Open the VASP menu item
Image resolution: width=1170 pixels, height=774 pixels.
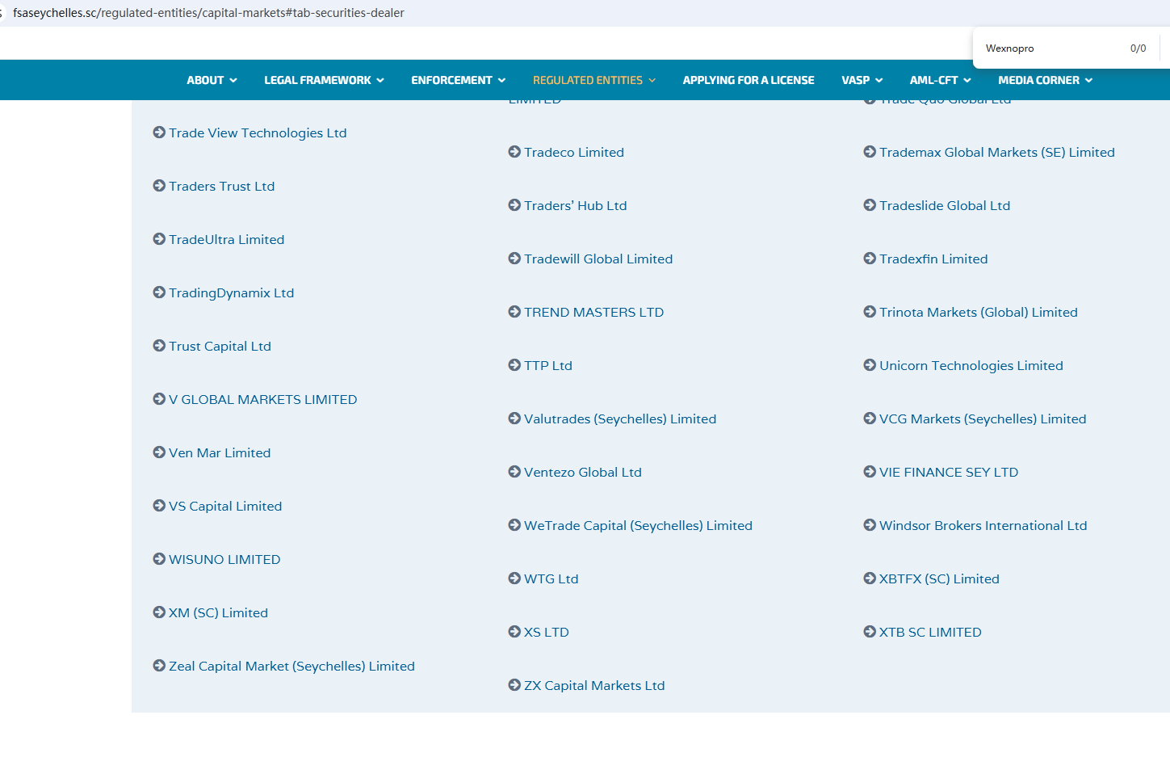[862, 80]
